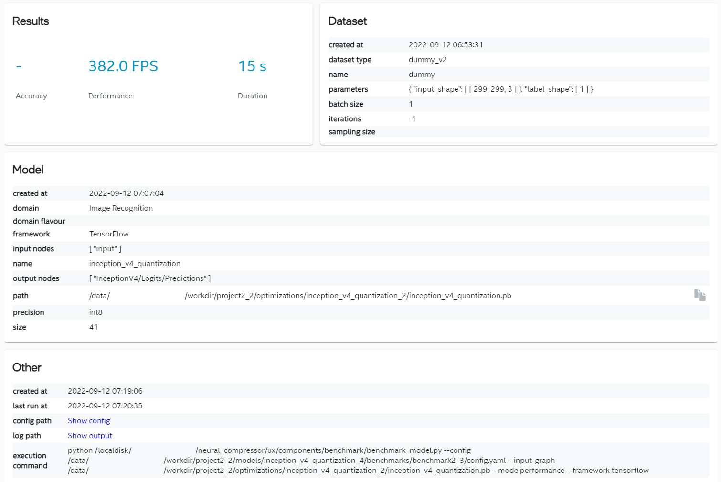Click the output nodes label
Viewport: 721px width, 482px height.
(x=36, y=278)
